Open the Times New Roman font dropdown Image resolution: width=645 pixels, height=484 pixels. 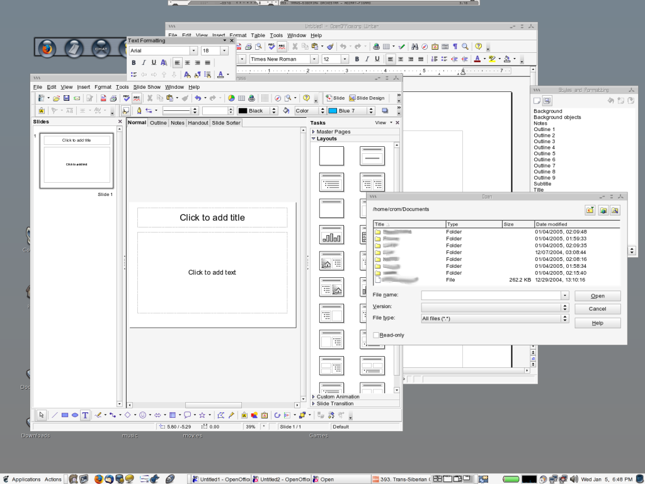tap(314, 59)
